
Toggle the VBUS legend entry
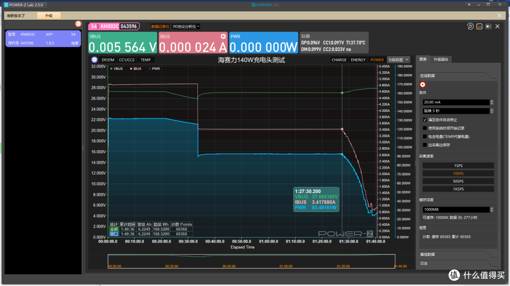[117, 69]
